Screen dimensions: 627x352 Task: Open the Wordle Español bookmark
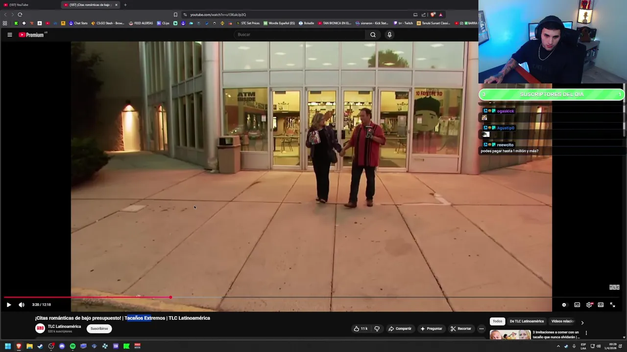(x=279, y=23)
